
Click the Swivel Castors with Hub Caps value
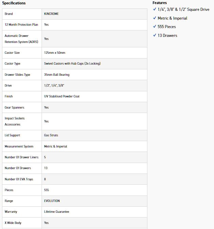pyautogui.click(x=72, y=64)
